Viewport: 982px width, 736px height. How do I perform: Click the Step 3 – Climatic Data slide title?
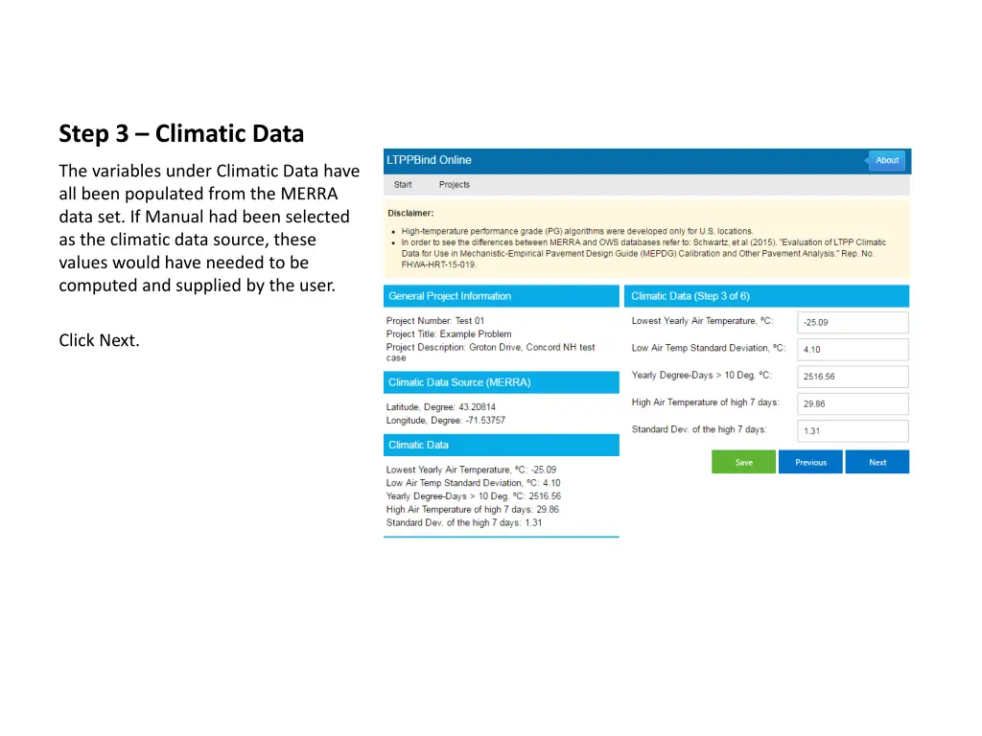(181, 133)
